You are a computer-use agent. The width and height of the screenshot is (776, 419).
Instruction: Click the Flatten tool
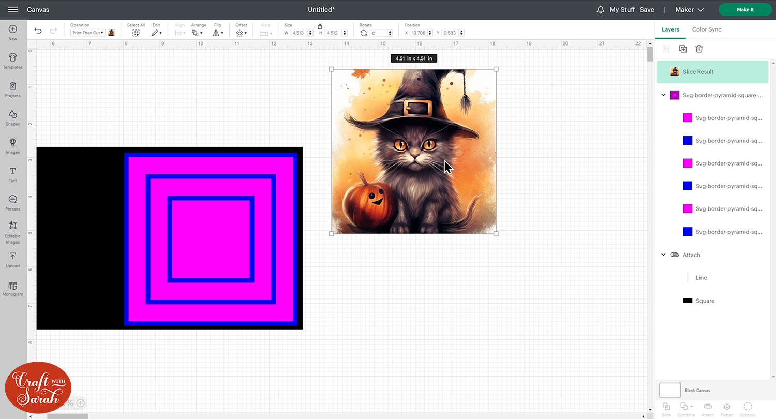point(727,409)
